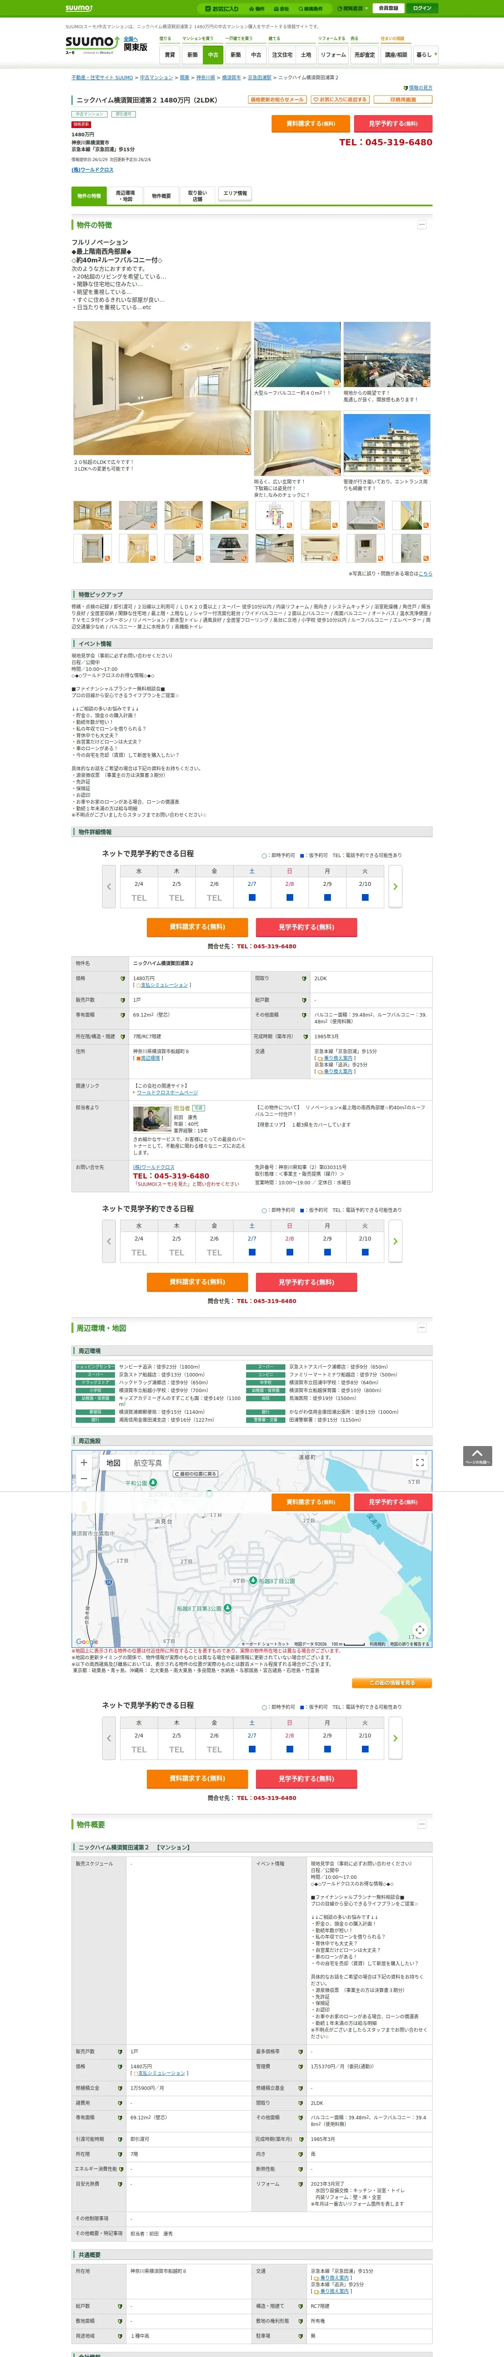Click the help icon beside 用途地域
Screen dimensions: 504x2357
click(x=120, y=2336)
